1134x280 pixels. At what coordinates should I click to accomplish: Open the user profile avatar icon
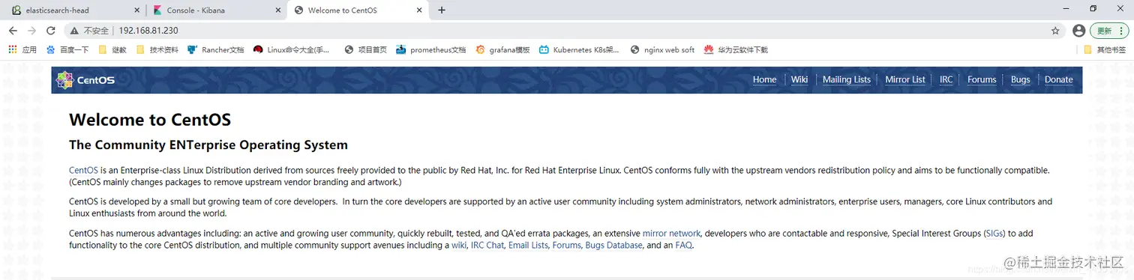[1078, 31]
